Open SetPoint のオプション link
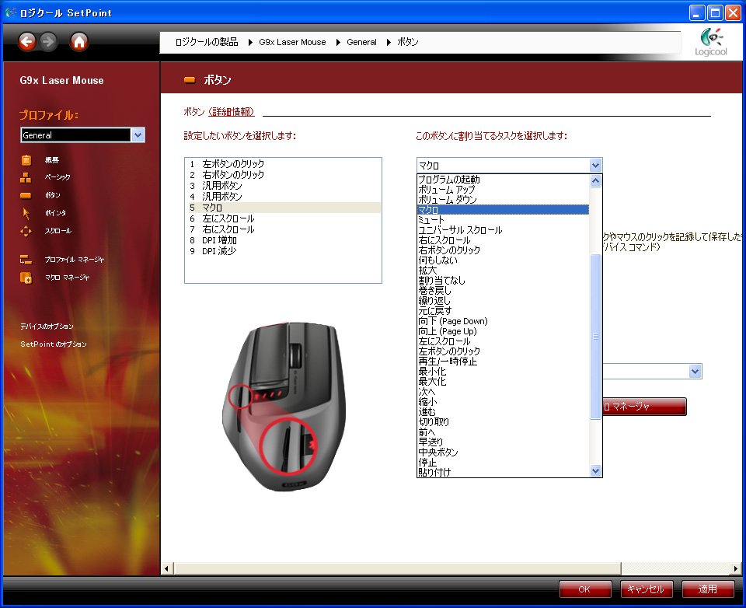 (54, 344)
